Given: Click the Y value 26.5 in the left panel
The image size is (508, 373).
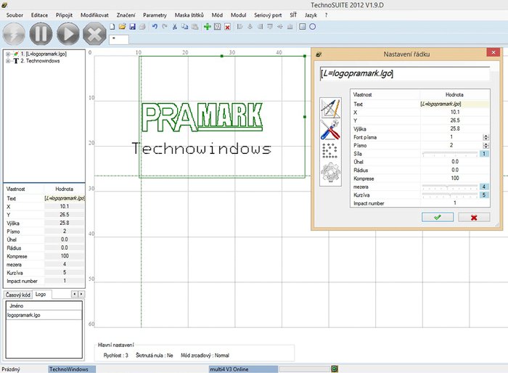Looking at the screenshot, I should [x=64, y=215].
